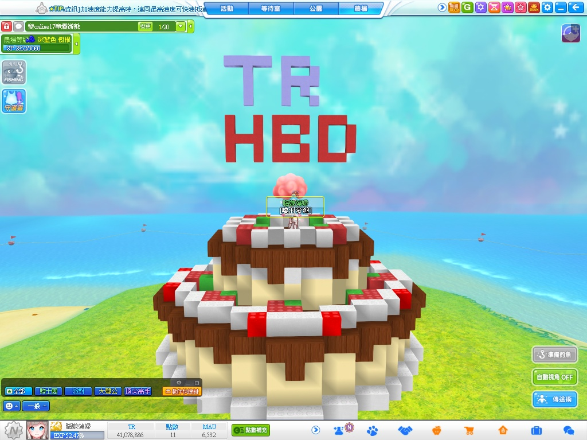Click the house home icon
The width and height of the screenshot is (587, 440).
(503, 430)
